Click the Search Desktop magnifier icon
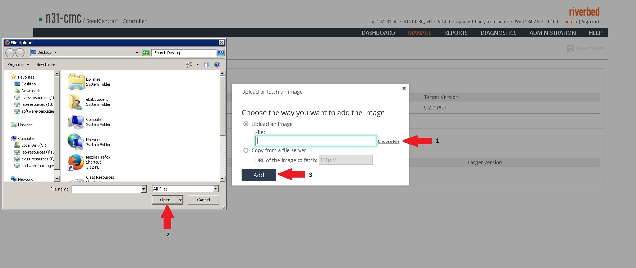636x268 pixels. click(221, 53)
